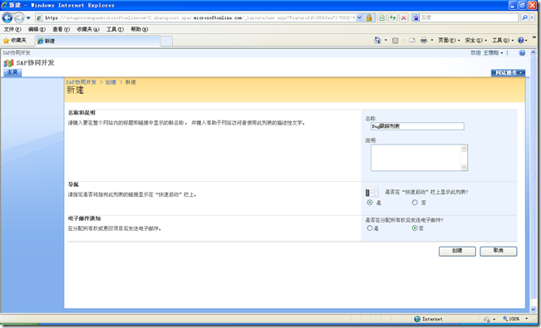Open the 文件(F) menu
Viewport: 541px width, 328px height.
click(12, 29)
